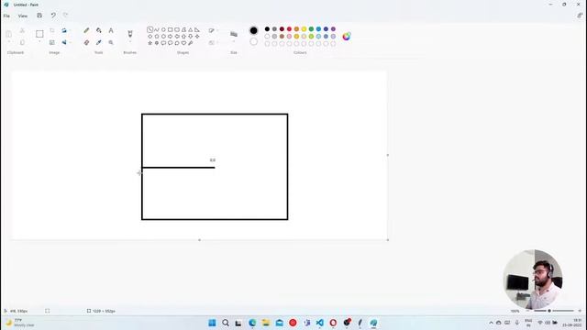
Task: Pick the Curve shape
Action: point(157,29)
